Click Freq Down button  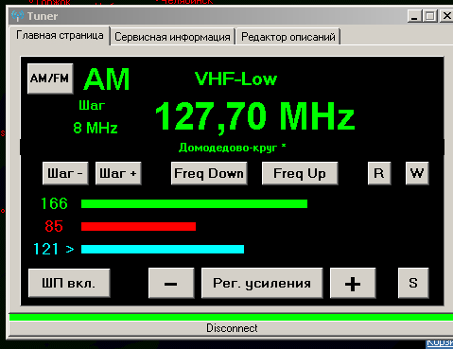pyautogui.click(x=209, y=173)
